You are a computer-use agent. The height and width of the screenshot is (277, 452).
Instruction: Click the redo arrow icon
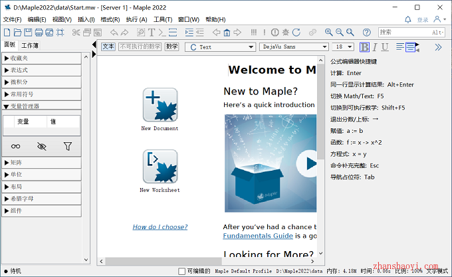tap(124, 33)
